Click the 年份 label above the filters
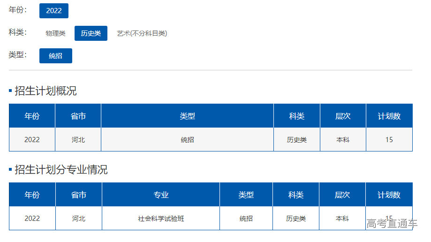This screenshot has width=431, height=242. [x=18, y=10]
